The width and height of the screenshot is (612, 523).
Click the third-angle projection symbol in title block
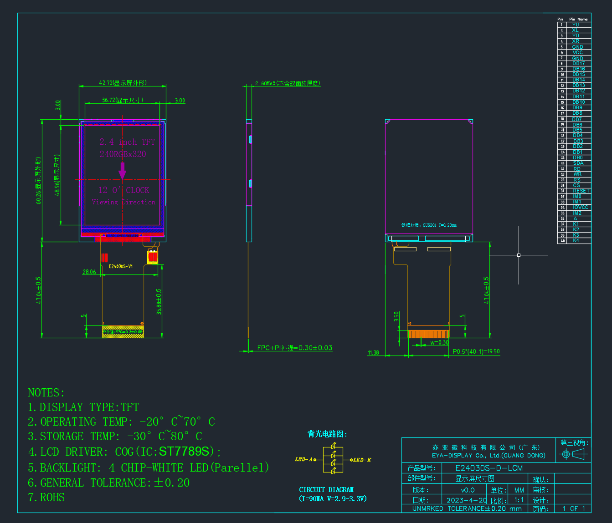click(573, 454)
